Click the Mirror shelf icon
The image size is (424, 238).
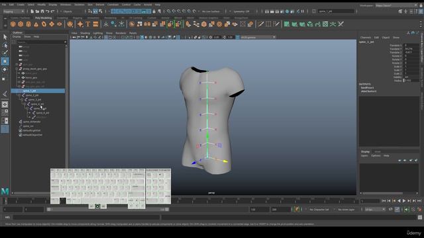tap(147, 24)
